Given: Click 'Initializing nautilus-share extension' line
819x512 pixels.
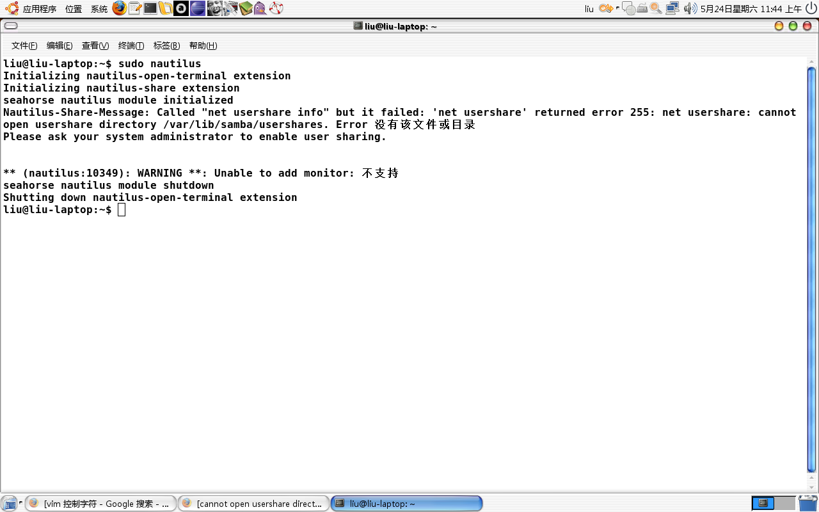Looking at the screenshot, I should (122, 88).
